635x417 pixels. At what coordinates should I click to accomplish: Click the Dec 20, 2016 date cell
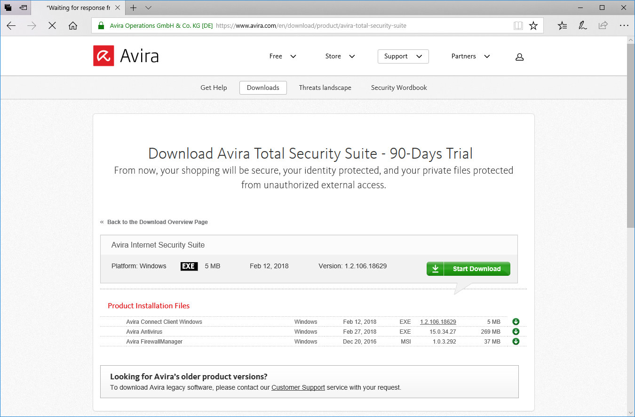click(360, 342)
